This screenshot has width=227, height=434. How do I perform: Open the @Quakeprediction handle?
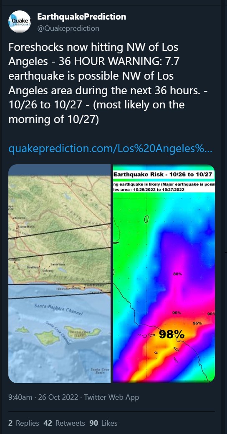[68, 28]
